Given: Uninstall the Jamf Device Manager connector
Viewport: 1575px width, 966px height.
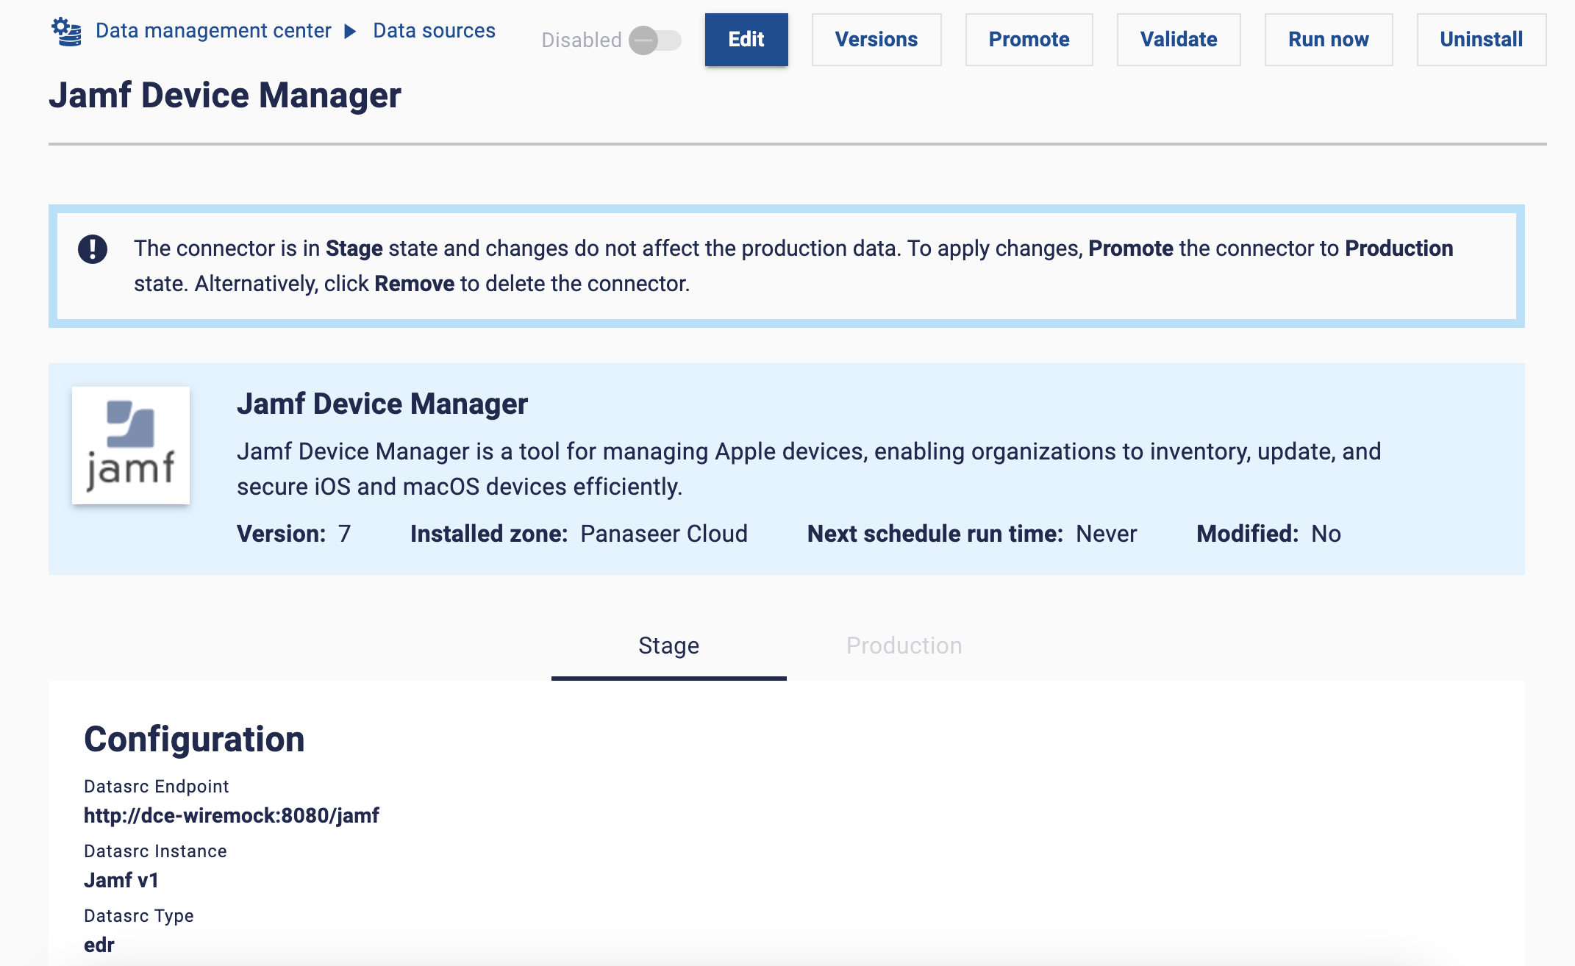Looking at the screenshot, I should click(1482, 40).
